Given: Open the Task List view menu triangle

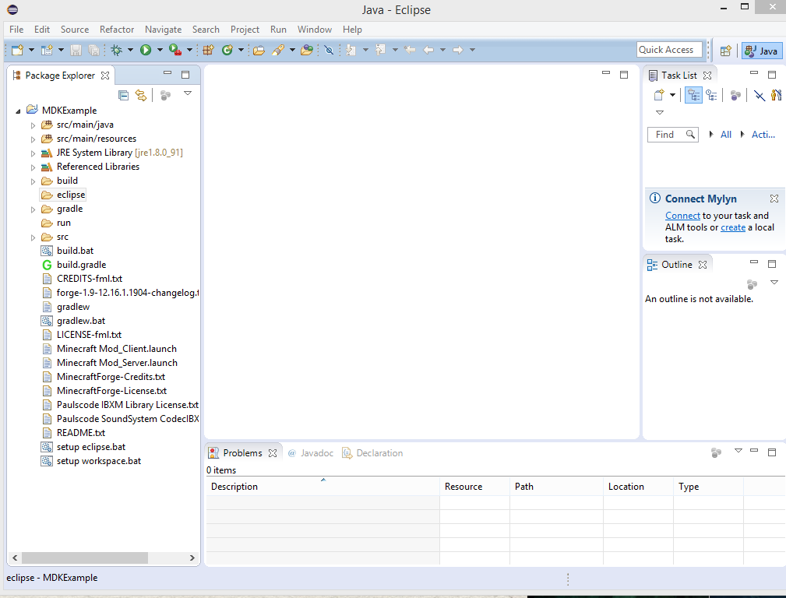Looking at the screenshot, I should [x=660, y=113].
